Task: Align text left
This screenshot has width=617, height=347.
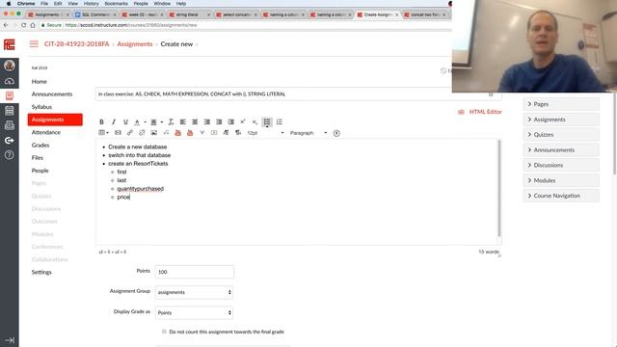Action: click(x=183, y=122)
